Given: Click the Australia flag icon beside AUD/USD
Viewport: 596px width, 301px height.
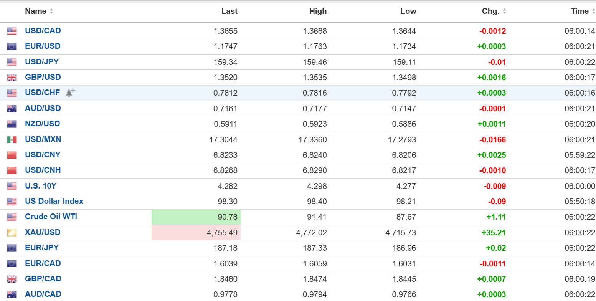Looking at the screenshot, I should (12, 109).
